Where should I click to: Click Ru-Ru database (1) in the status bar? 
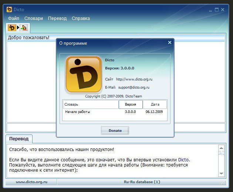(142, 182)
